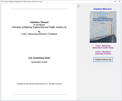This screenshot has width=122, height=101.
Task: Click the 'to accompany' line in document
Action: click(x=39, y=25)
